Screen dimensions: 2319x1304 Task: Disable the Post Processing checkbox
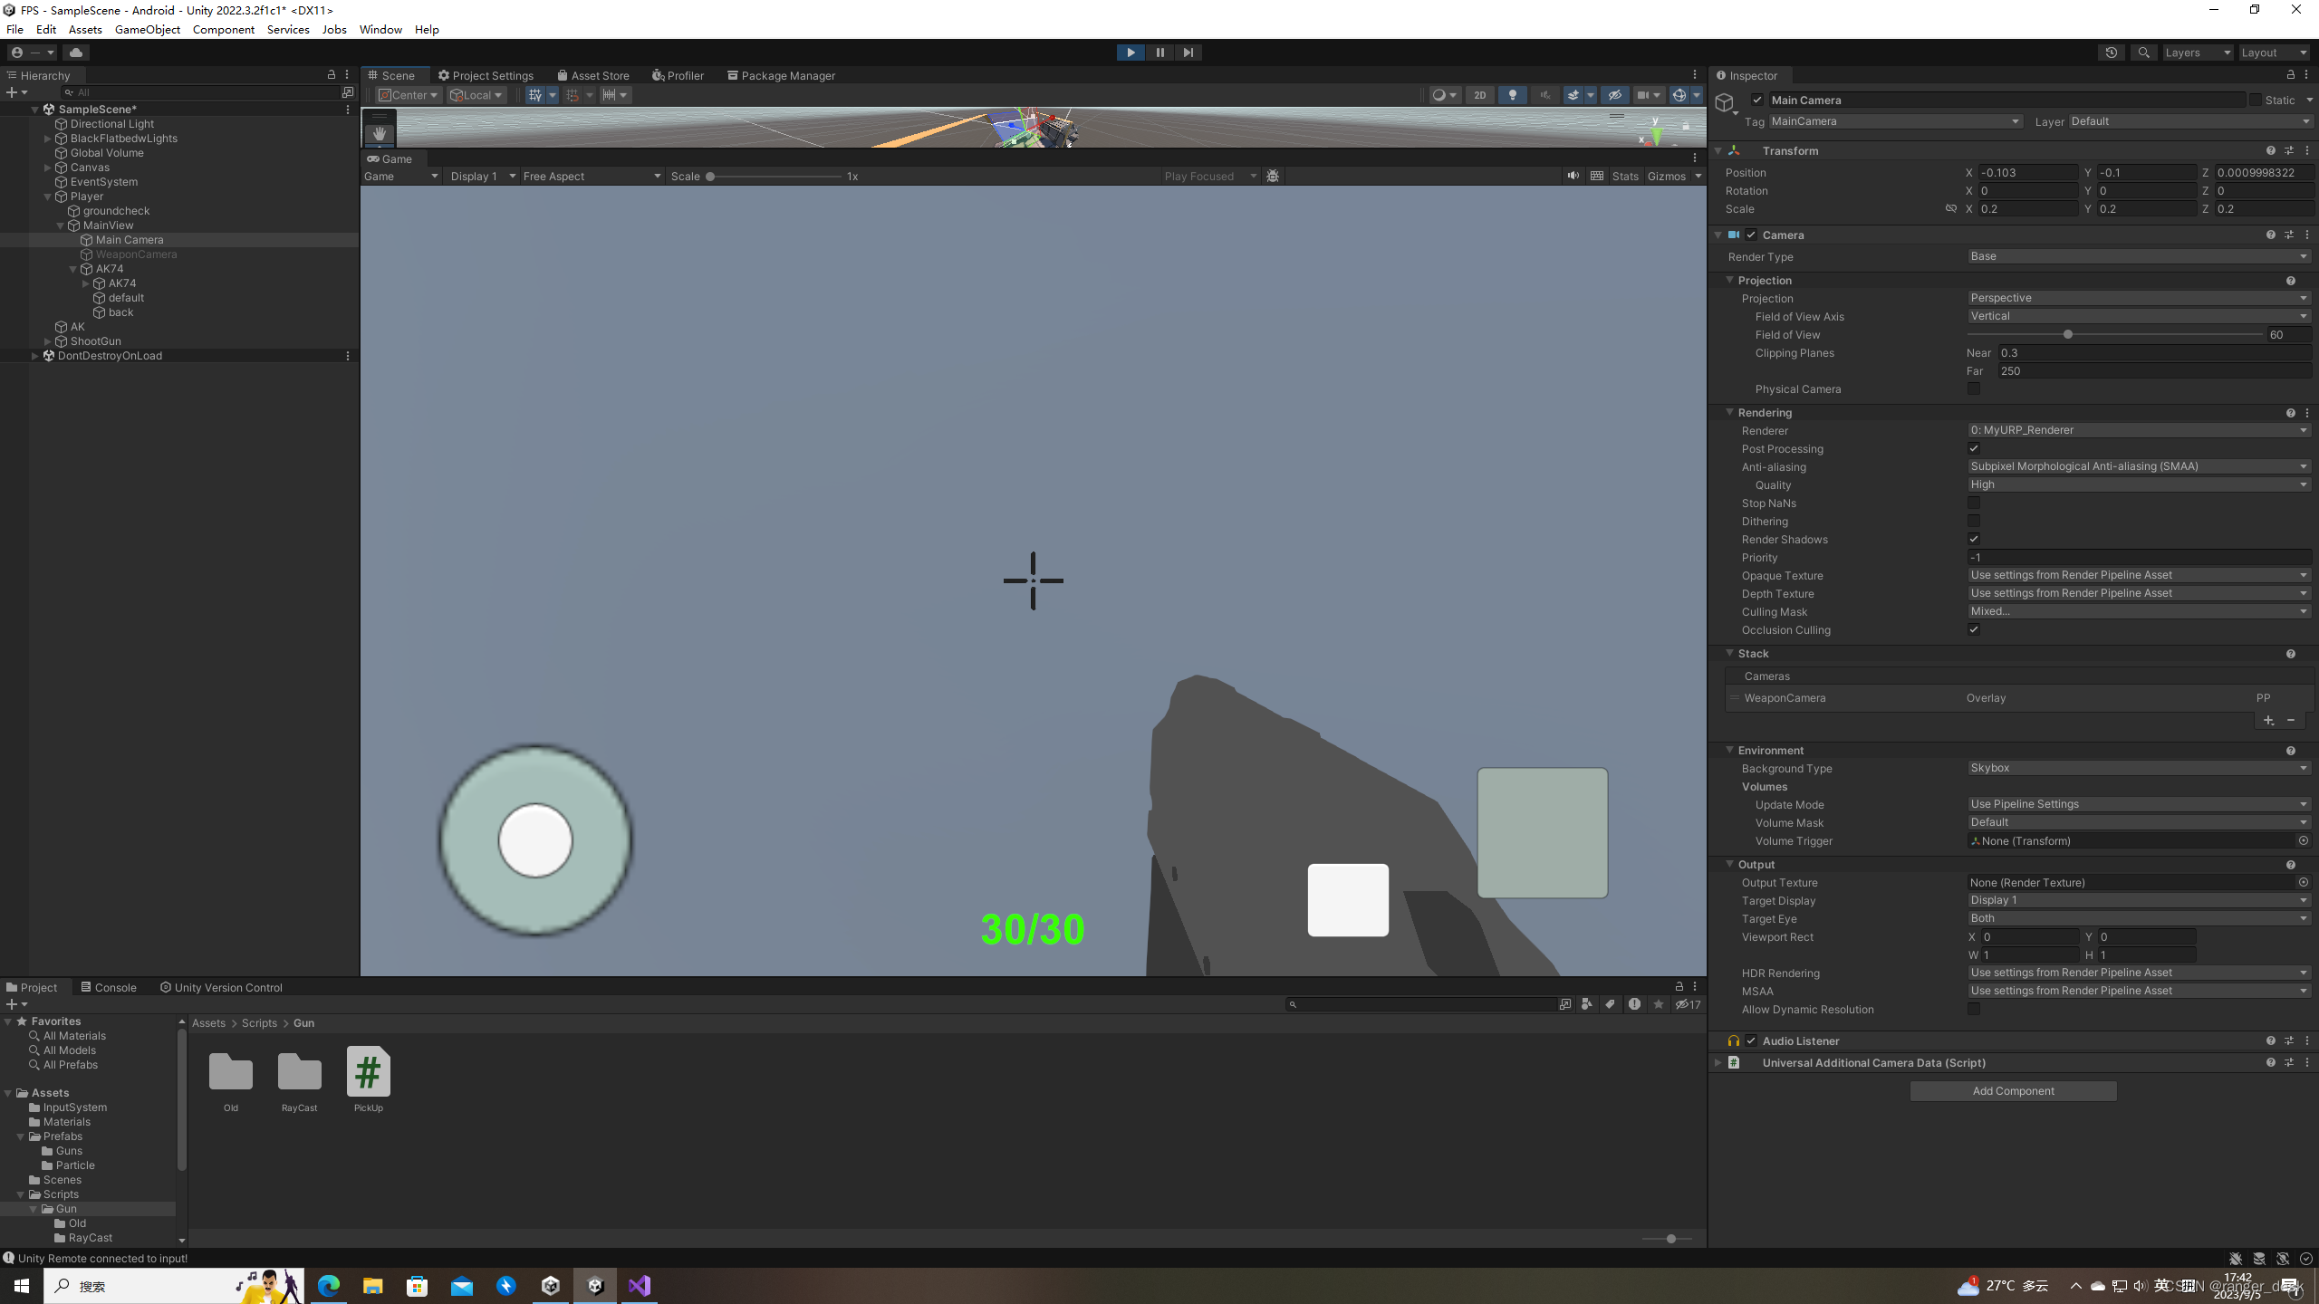pos(1974,448)
